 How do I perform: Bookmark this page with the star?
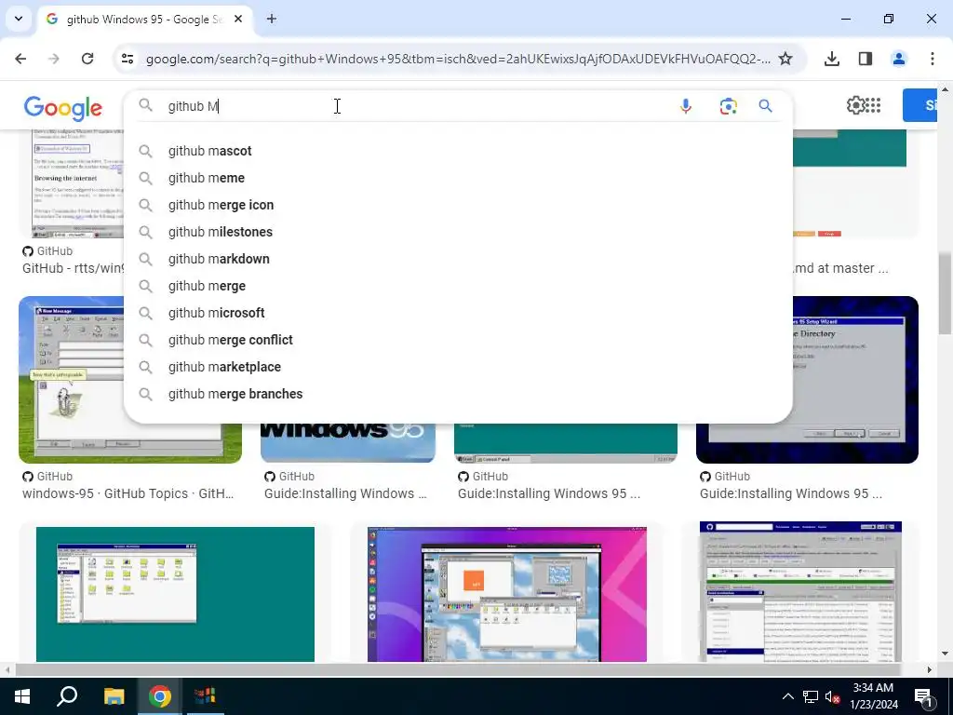(x=785, y=59)
